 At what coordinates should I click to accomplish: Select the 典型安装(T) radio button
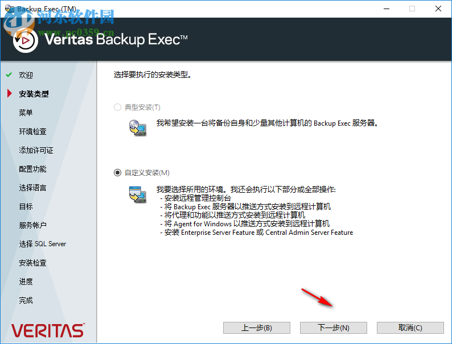pos(117,107)
